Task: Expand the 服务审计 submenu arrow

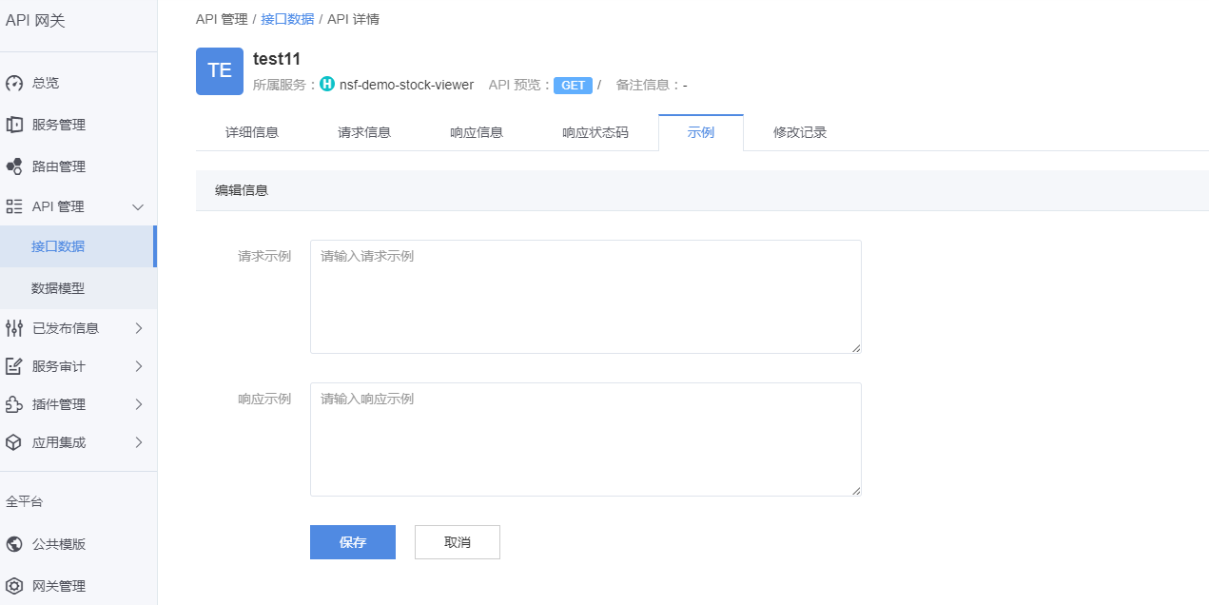Action: (138, 366)
